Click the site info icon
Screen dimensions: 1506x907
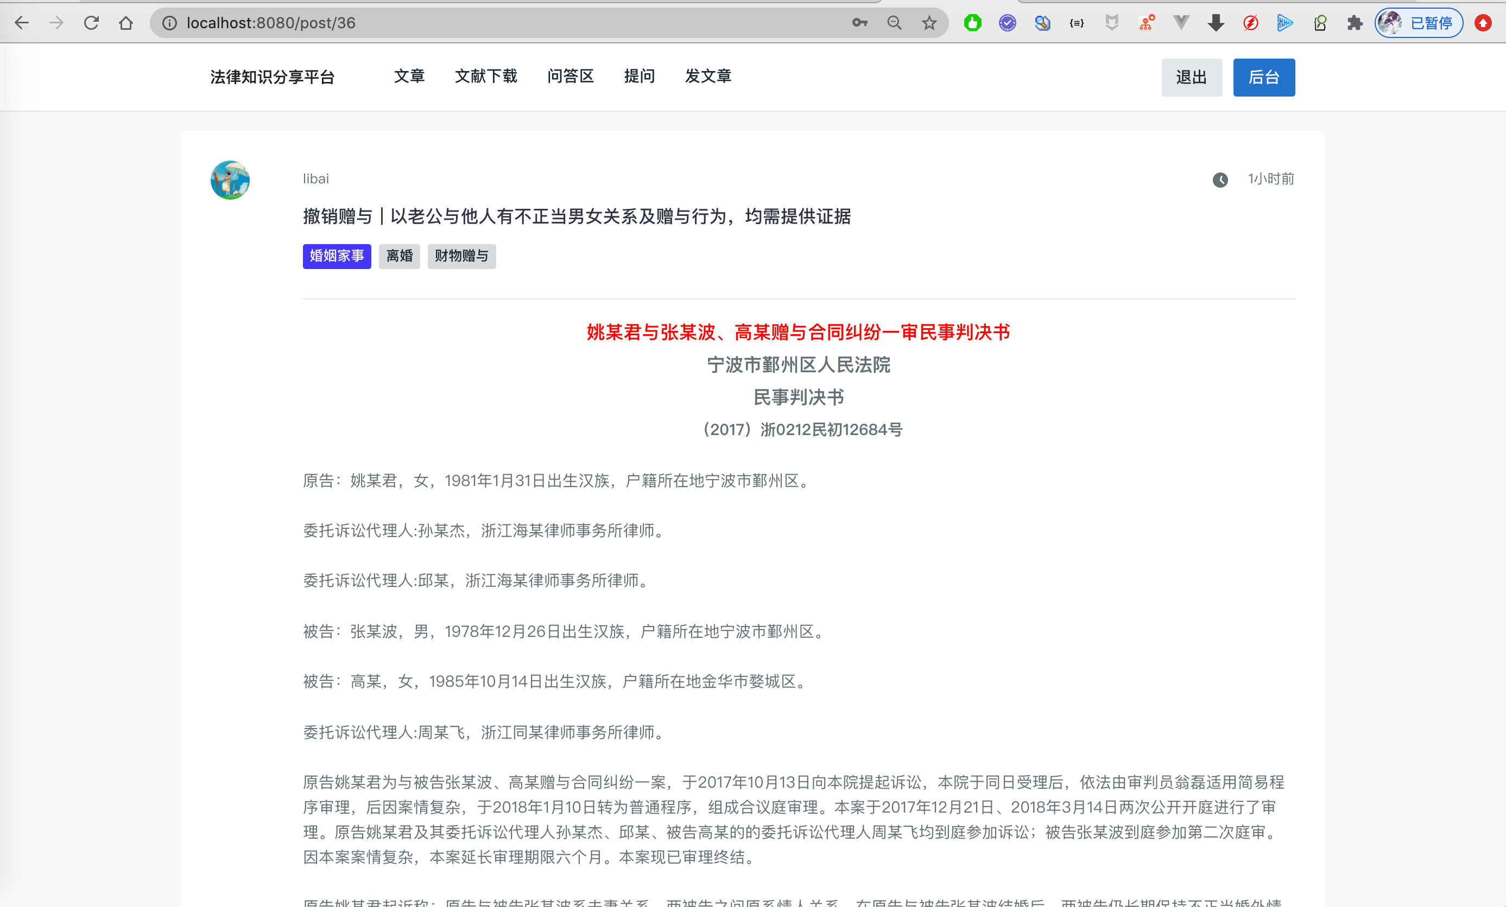point(169,23)
